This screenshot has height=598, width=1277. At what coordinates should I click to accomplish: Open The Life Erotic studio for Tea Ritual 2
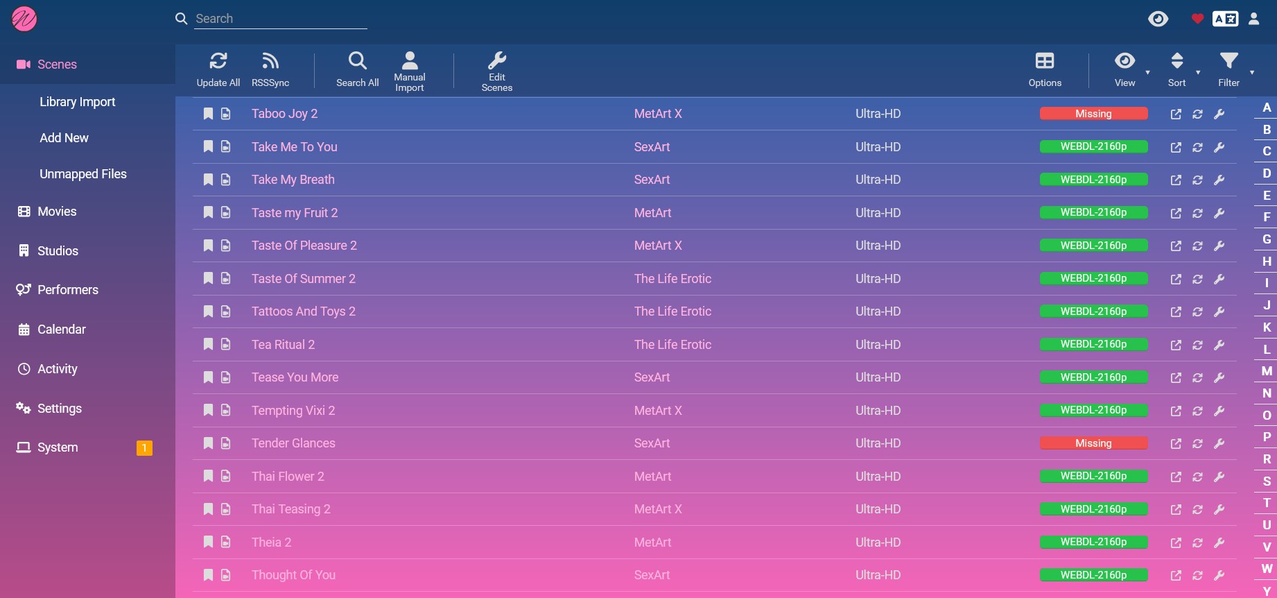coord(672,344)
